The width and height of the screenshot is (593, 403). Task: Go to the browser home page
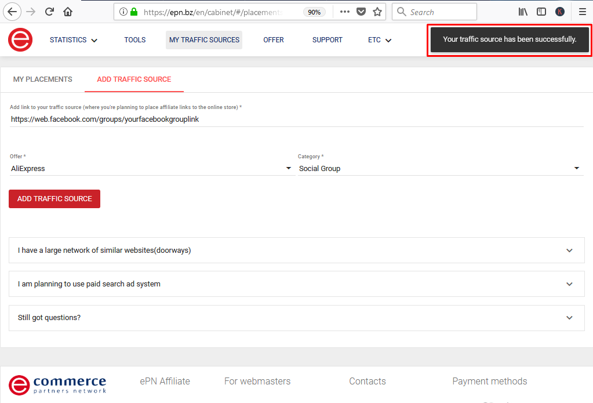(x=68, y=12)
